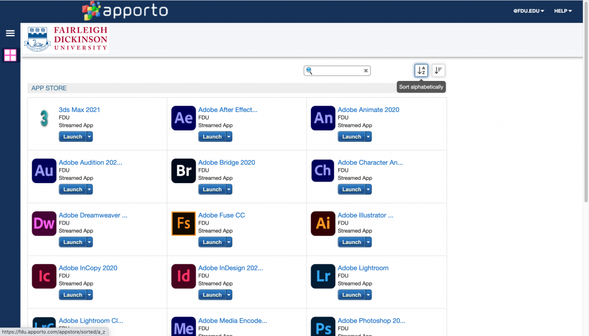Expand launch options arrow for Adobe Audition
The height and width of the screenshot is (336, 589).
click(x=89, y=190)
